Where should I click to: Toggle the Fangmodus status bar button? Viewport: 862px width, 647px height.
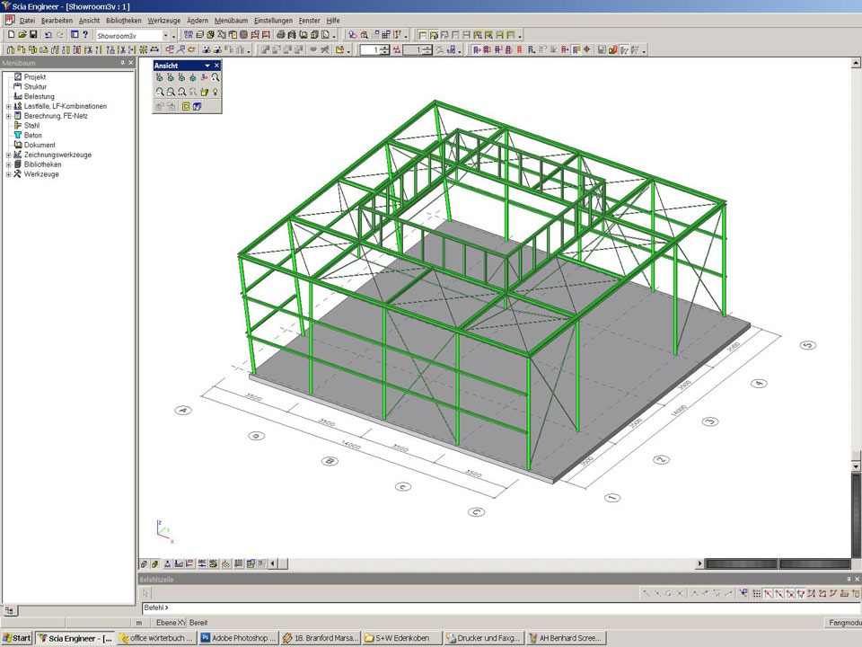842,623
